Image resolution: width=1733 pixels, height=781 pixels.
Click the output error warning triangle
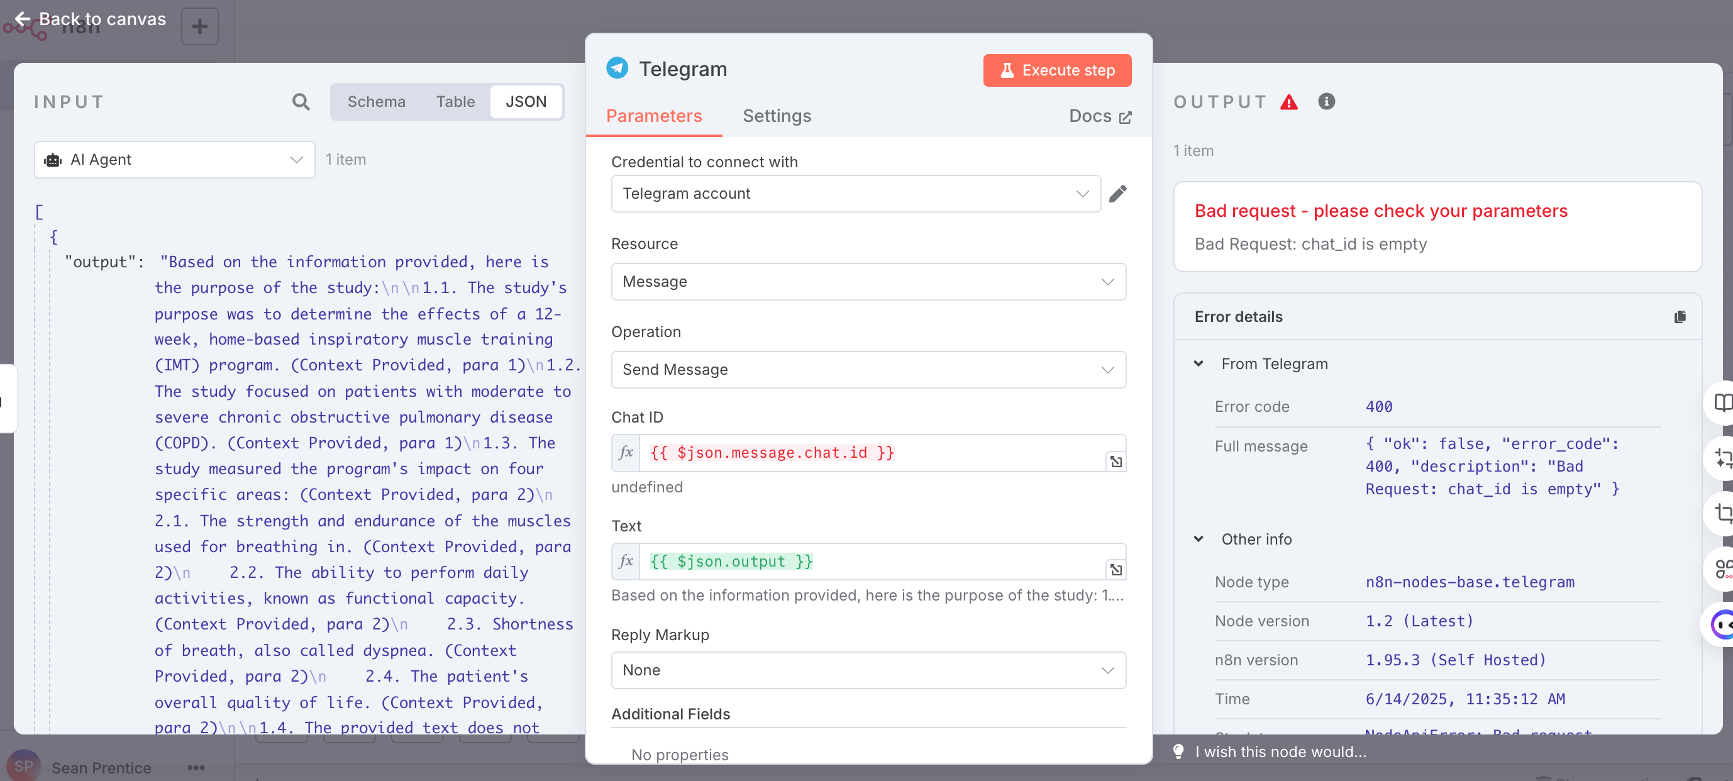(1288, 102)
